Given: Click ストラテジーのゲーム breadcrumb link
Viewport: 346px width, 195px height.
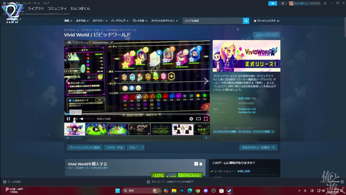Looking at the screenshot, I should click(92, 30).
